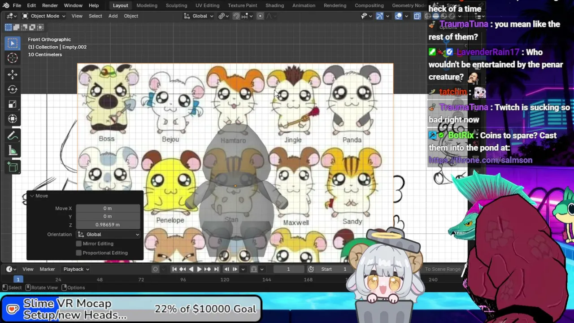Set selection mode to invert

click(32, 27)
